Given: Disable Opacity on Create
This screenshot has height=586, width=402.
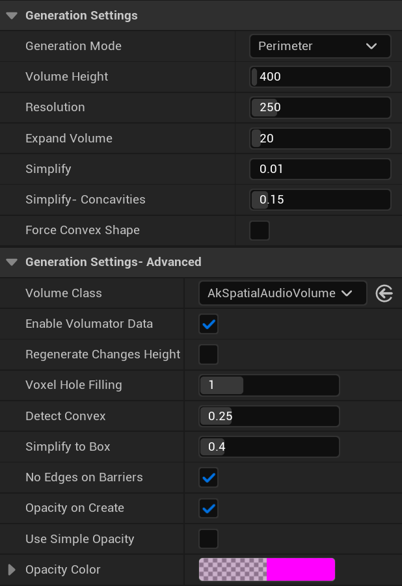Looking at the screenshot, I should point(208,508).
